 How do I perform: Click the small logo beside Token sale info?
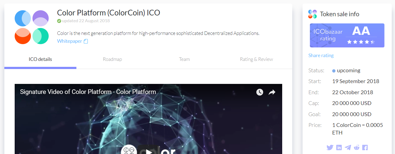pos(313,14)
